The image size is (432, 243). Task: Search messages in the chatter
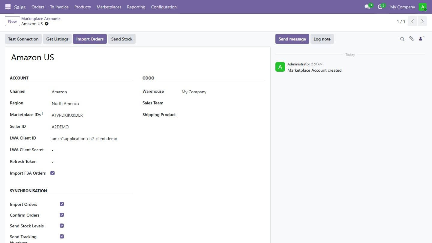402,39
